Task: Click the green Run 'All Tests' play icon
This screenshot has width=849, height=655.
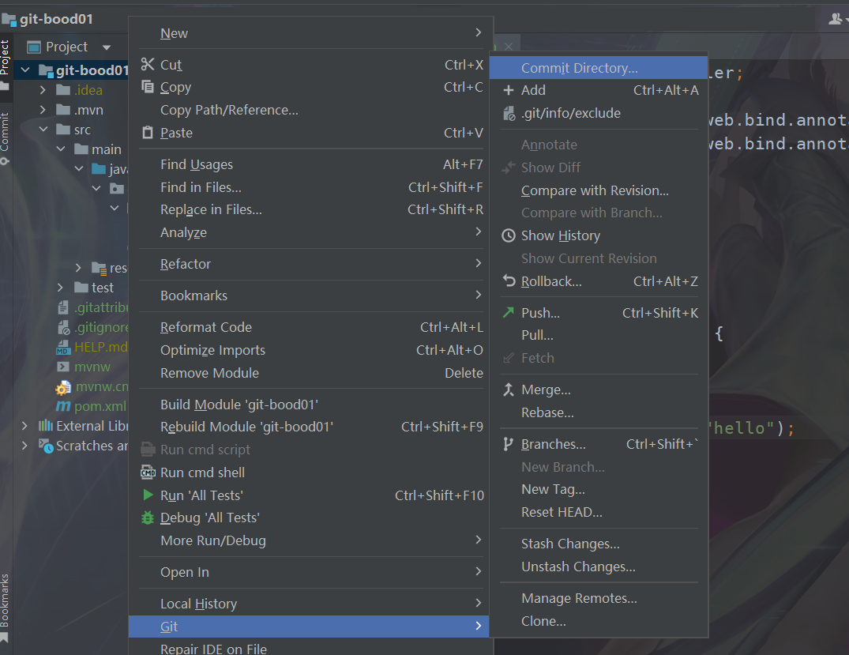Action: tap(147, 495)
